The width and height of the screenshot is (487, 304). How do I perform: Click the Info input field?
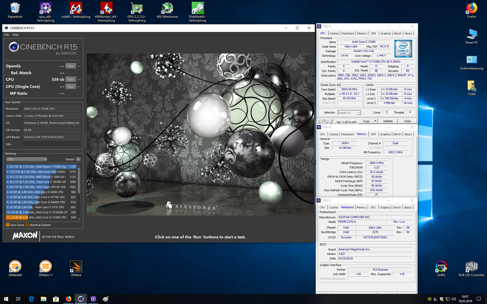coord(51,144)
